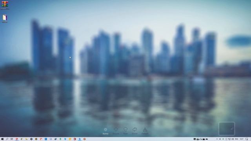The width and height of the screenshot is (251, 141).
Task: Select the Rain weather effect
Action: click(125, 131)
